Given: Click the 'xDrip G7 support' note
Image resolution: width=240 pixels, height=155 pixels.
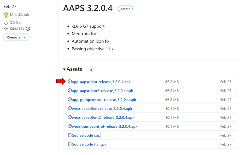Looking at the screenshot, I should pyautogui.click(x=88, y=26).
